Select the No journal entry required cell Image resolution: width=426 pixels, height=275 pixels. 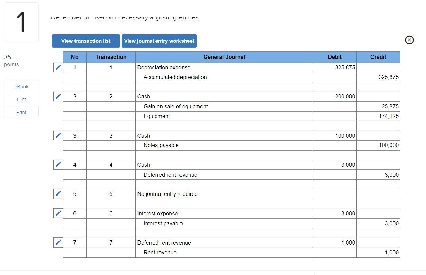(x=224, y=194)
